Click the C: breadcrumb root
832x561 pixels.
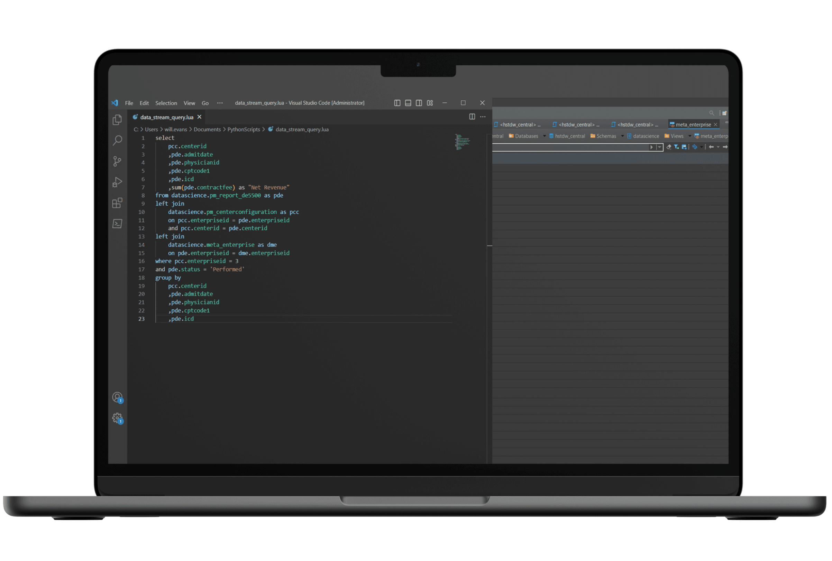[x=136, y=130]
